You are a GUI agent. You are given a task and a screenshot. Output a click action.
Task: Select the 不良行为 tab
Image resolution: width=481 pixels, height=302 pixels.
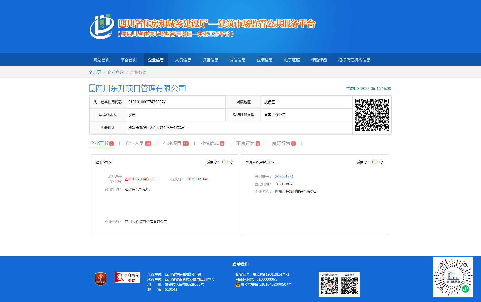pyautogui.click(x=245, y=143)
